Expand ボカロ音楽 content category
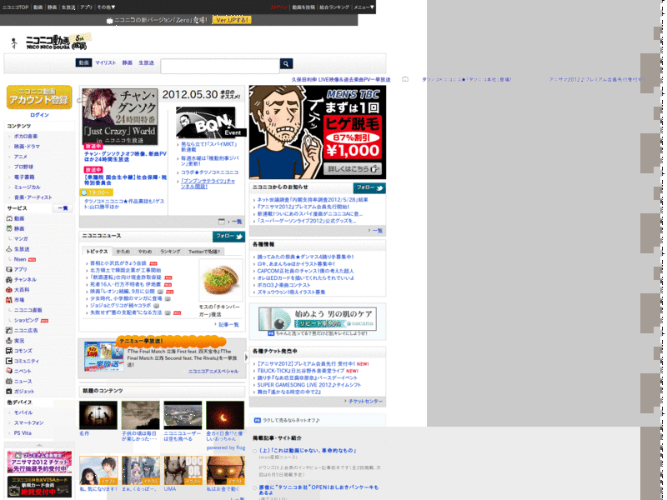The height and width of the screenshot is (500, 667). pos(26,137)
